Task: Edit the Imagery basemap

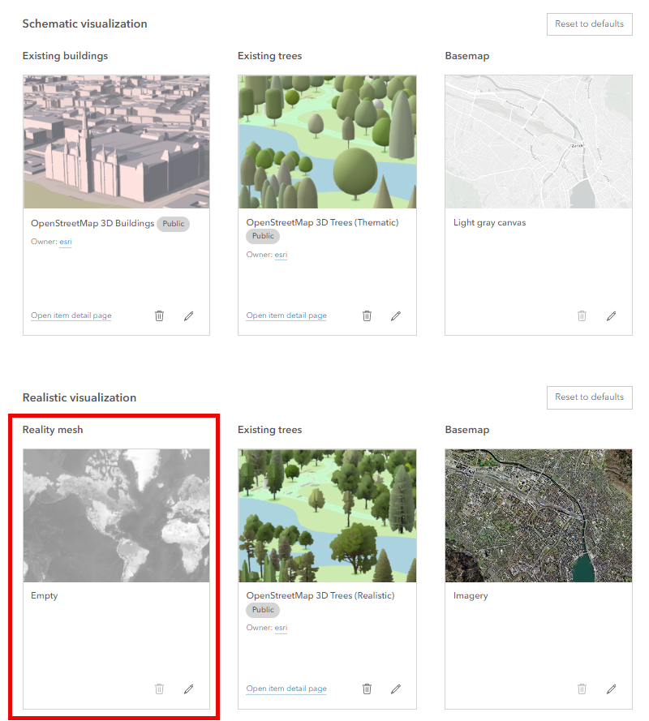Action: (611, 689)
